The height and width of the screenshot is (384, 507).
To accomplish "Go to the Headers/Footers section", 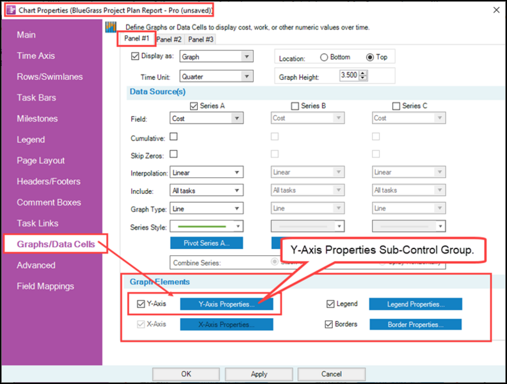I will pyautogui.click(x=49, y=181).
